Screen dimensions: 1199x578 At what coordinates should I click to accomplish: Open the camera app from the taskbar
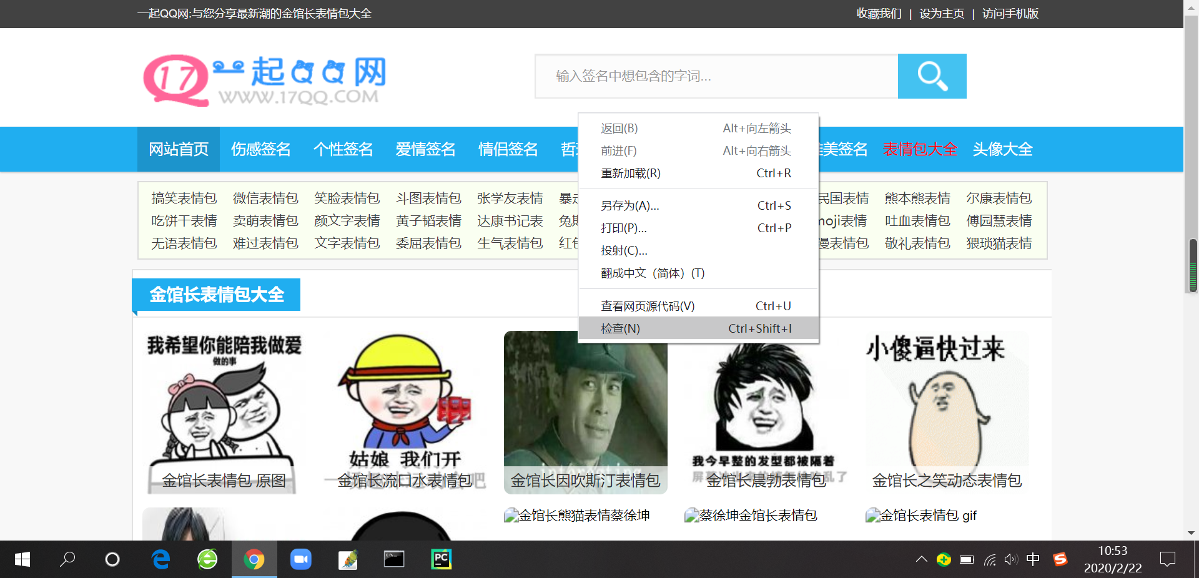(300, 559)
